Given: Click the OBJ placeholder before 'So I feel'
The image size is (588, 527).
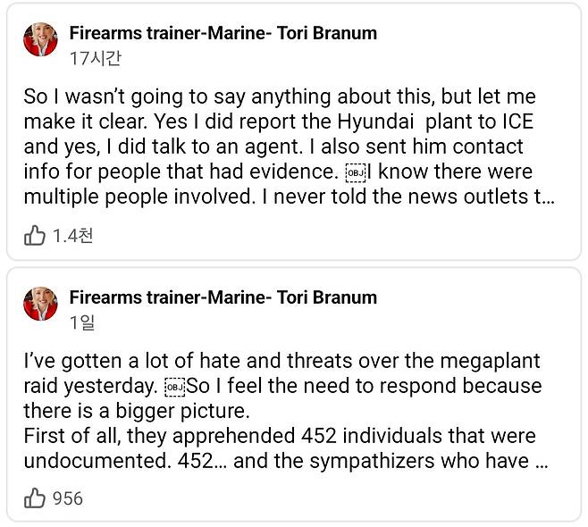Looking at the screenshot, I should coord(174,387).
